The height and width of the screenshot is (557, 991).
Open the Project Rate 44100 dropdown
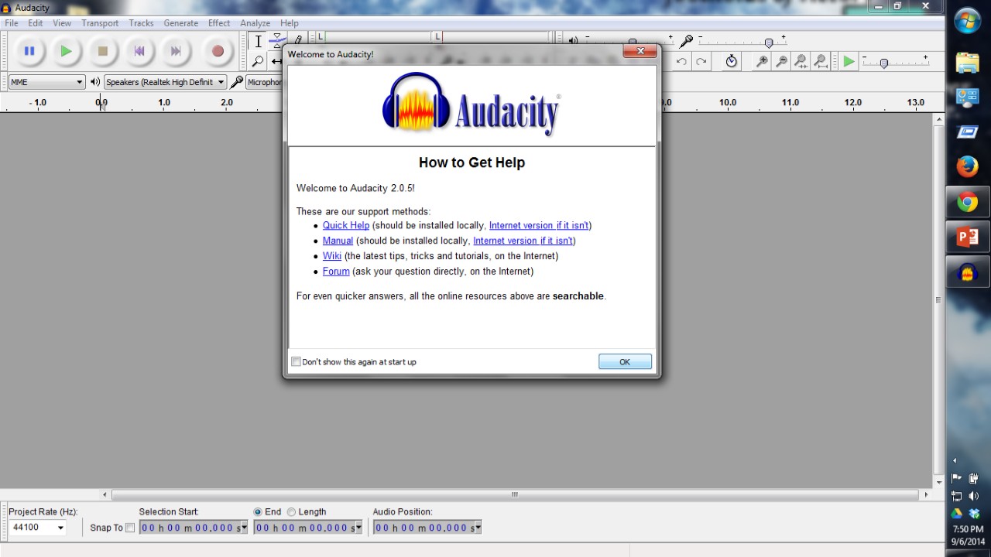[x=37, y=528]
